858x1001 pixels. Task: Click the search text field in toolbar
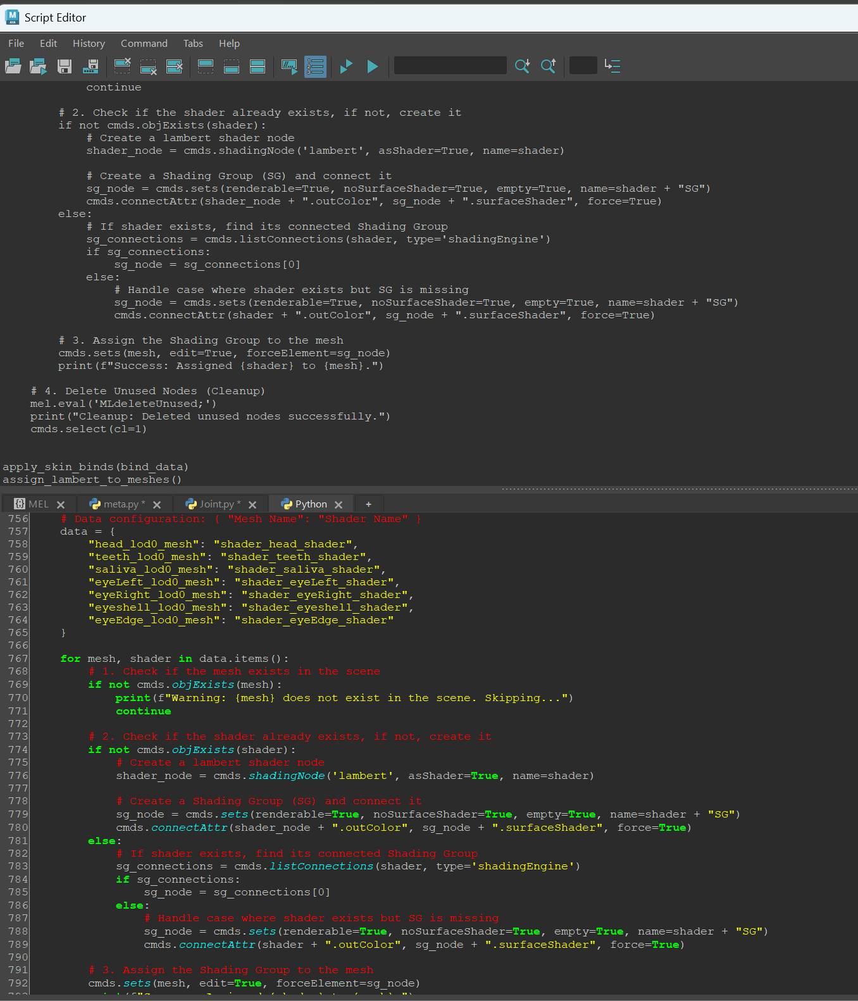[450, 66]
